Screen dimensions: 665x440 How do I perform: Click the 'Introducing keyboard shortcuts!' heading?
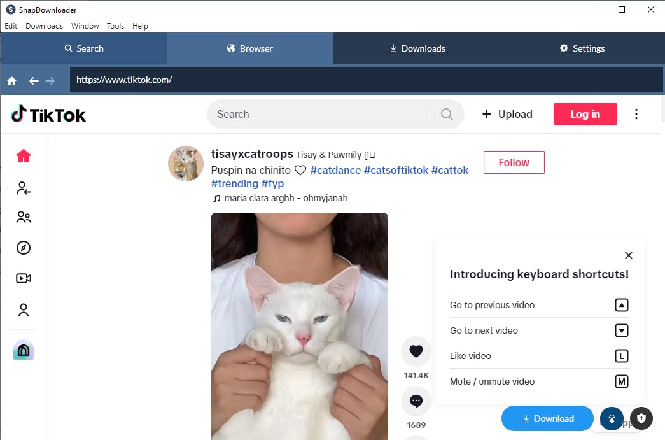click(539, 274)
